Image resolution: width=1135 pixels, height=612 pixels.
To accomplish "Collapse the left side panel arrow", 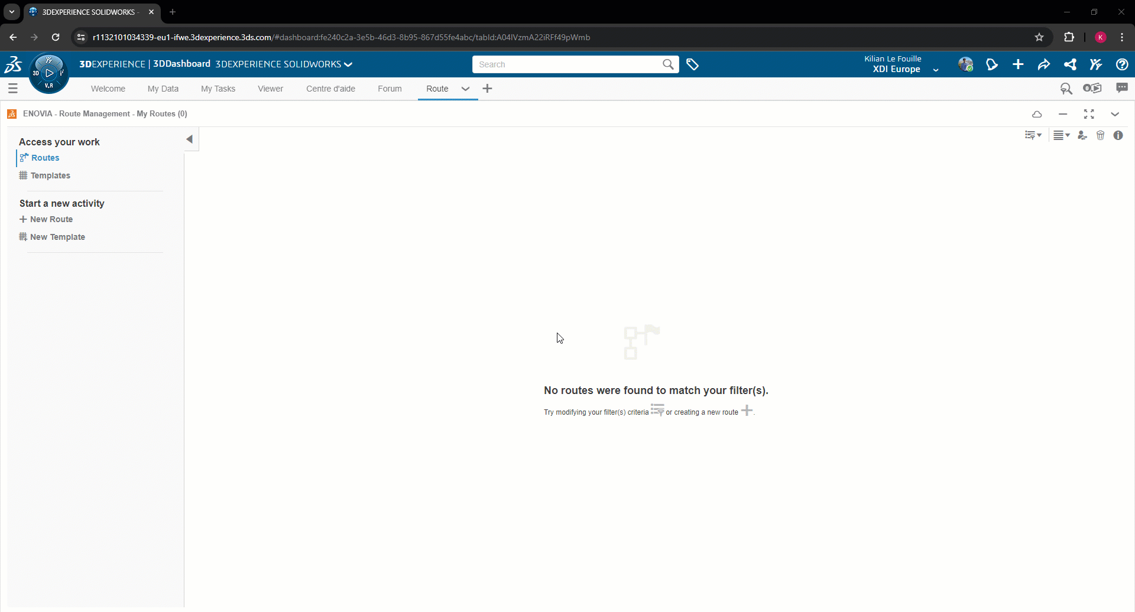I will [190, 139].
